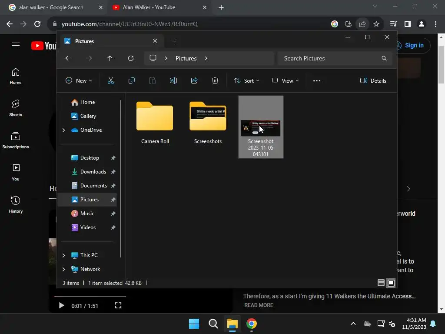Click READ MORE on YouTube description

259,305
